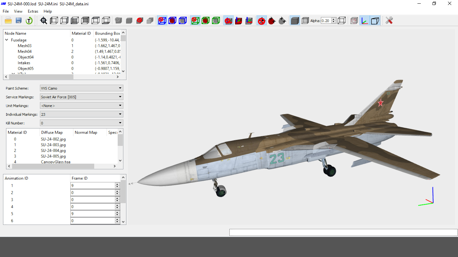The width and height of the screenshot is (458, 257).
Task: Open the Extras menu
Action: tap(33, 11)
